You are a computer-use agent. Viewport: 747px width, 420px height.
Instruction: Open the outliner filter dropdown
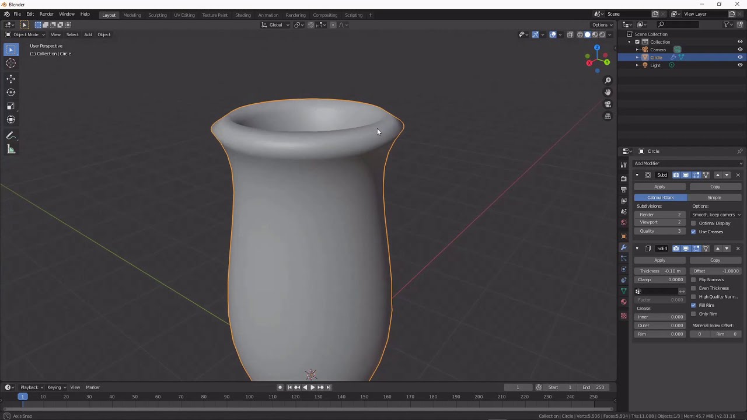728,24
